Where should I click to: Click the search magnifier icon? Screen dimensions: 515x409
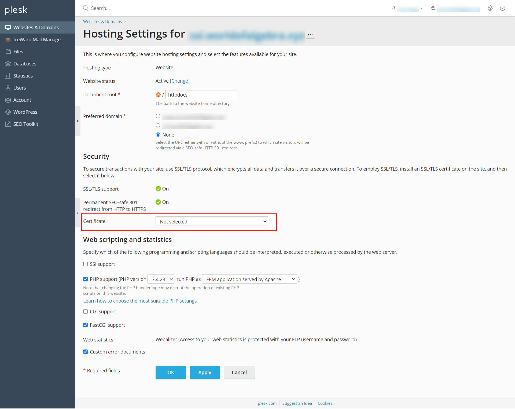(x=86, y=8)
